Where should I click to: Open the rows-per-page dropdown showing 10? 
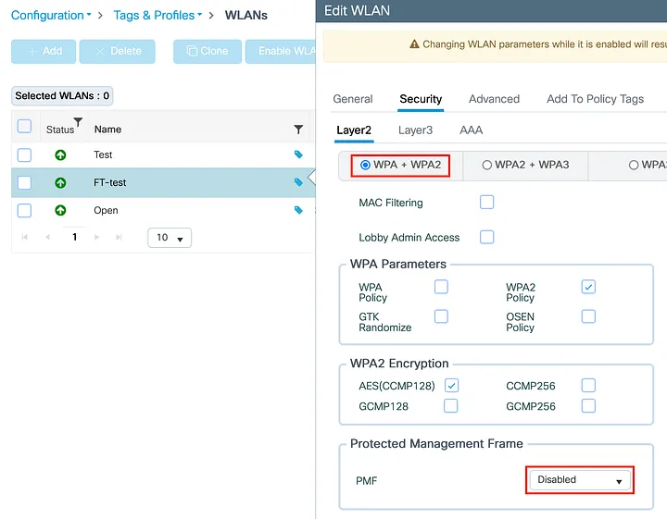(x=169, y=238)
